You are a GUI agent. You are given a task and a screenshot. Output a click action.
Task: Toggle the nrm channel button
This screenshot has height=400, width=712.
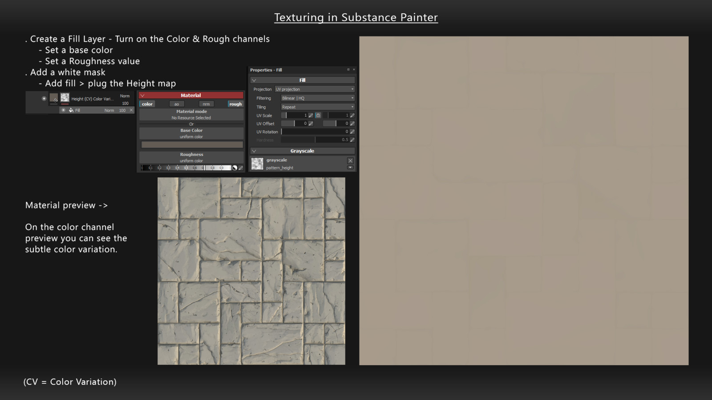206,104
